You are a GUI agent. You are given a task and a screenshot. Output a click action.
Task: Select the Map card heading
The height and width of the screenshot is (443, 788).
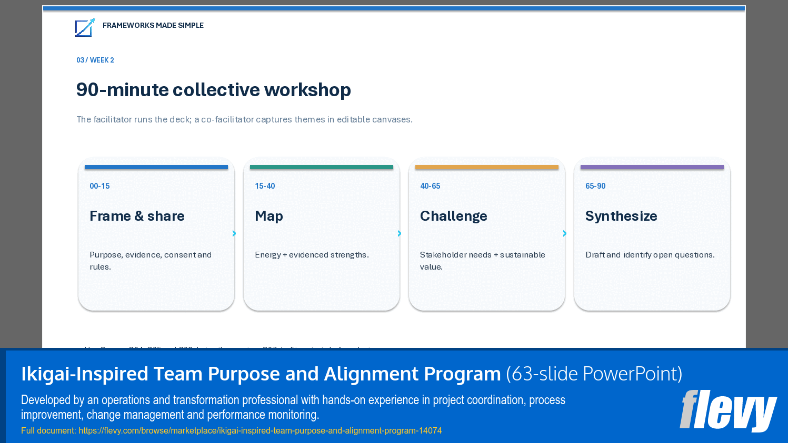[269, 216]
